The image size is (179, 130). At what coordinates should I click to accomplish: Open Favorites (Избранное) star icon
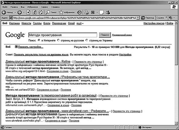pyautogui.click(x=61, y=12)
